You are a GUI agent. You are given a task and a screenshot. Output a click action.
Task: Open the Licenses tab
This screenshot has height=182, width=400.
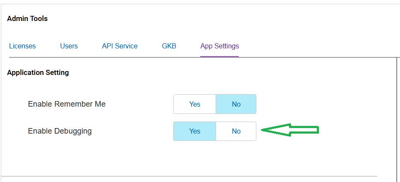(x=22, y=46)
